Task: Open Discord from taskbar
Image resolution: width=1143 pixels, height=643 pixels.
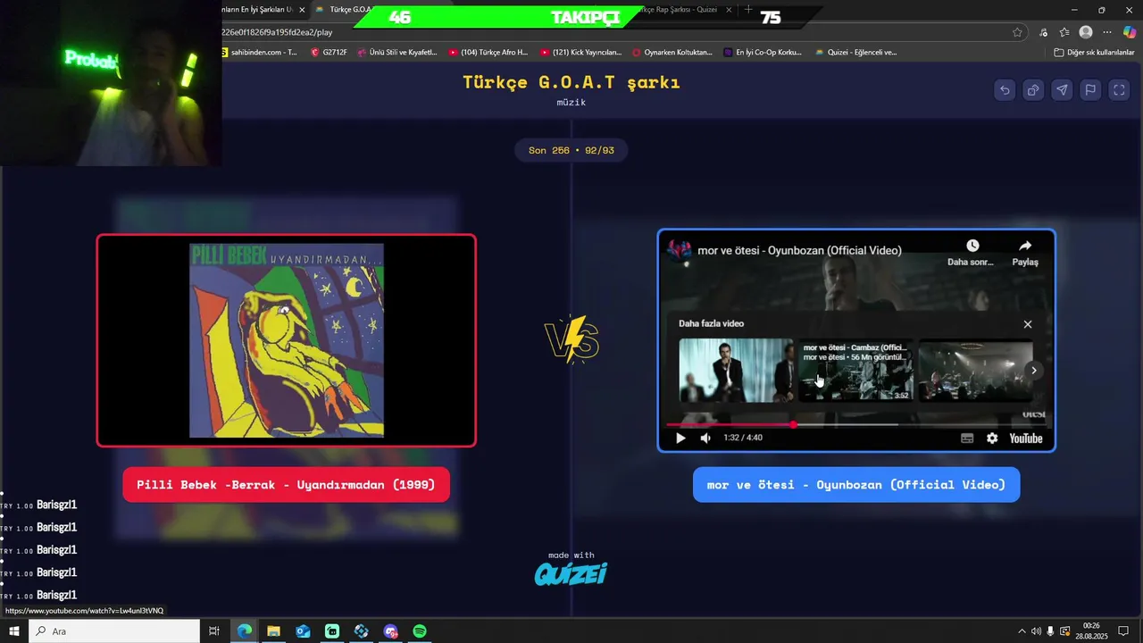Action: (390, 631)
